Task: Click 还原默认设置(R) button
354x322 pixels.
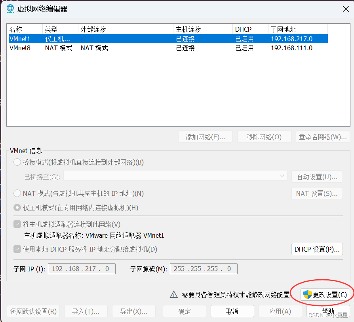Action: point(33,311)
